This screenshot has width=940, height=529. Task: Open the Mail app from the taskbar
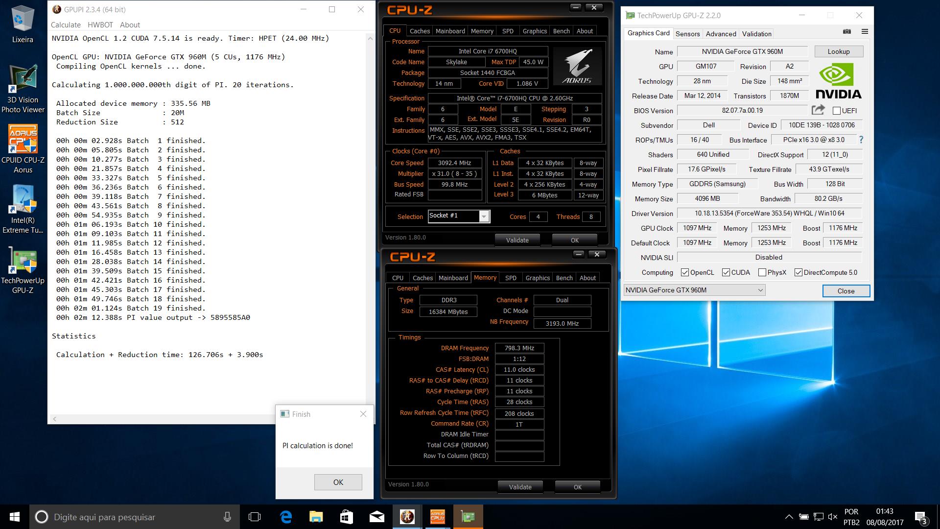tap(376, 517)
